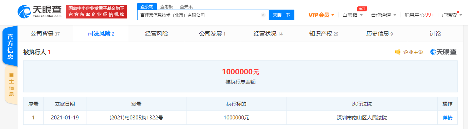Image resolution: width=468 pixels, height=129 pixels.
Task: Click the 国家中小企业发展子基金 banner
Action: pyautogui.click(x=96, y=12)
